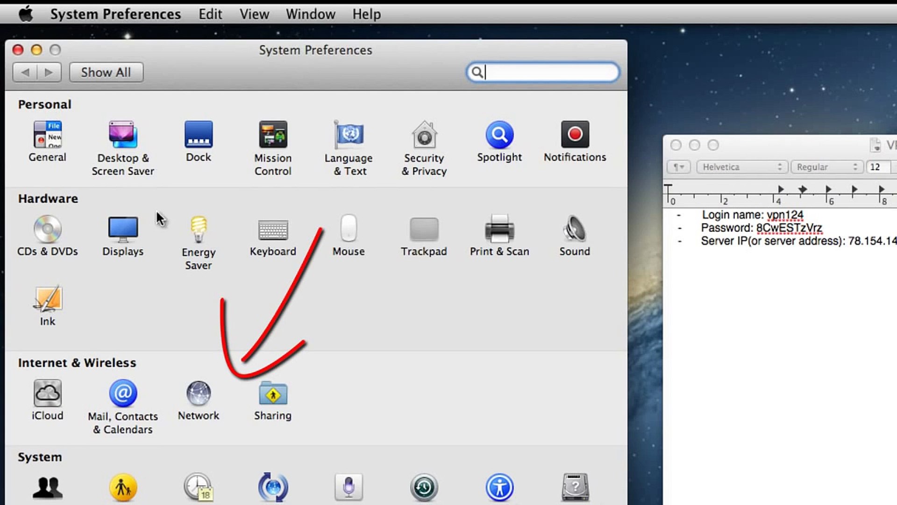This screenshot has width=897, height=505.
Task: Open the Network preference pane
Action: pyautogui.click(x=199, y=394)
